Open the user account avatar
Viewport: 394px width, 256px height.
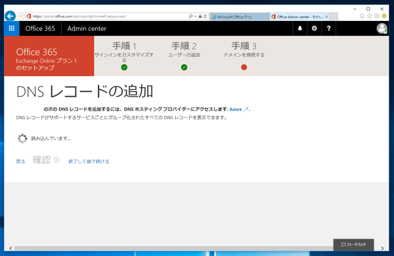coord(382,28)
